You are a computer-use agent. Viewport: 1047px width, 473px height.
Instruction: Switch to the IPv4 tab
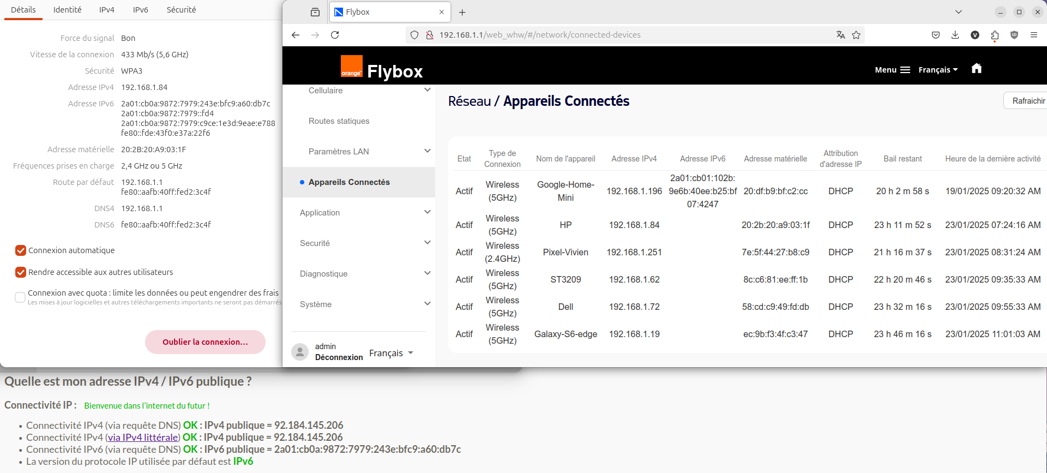pyautogui.click(x=107, y=10)
